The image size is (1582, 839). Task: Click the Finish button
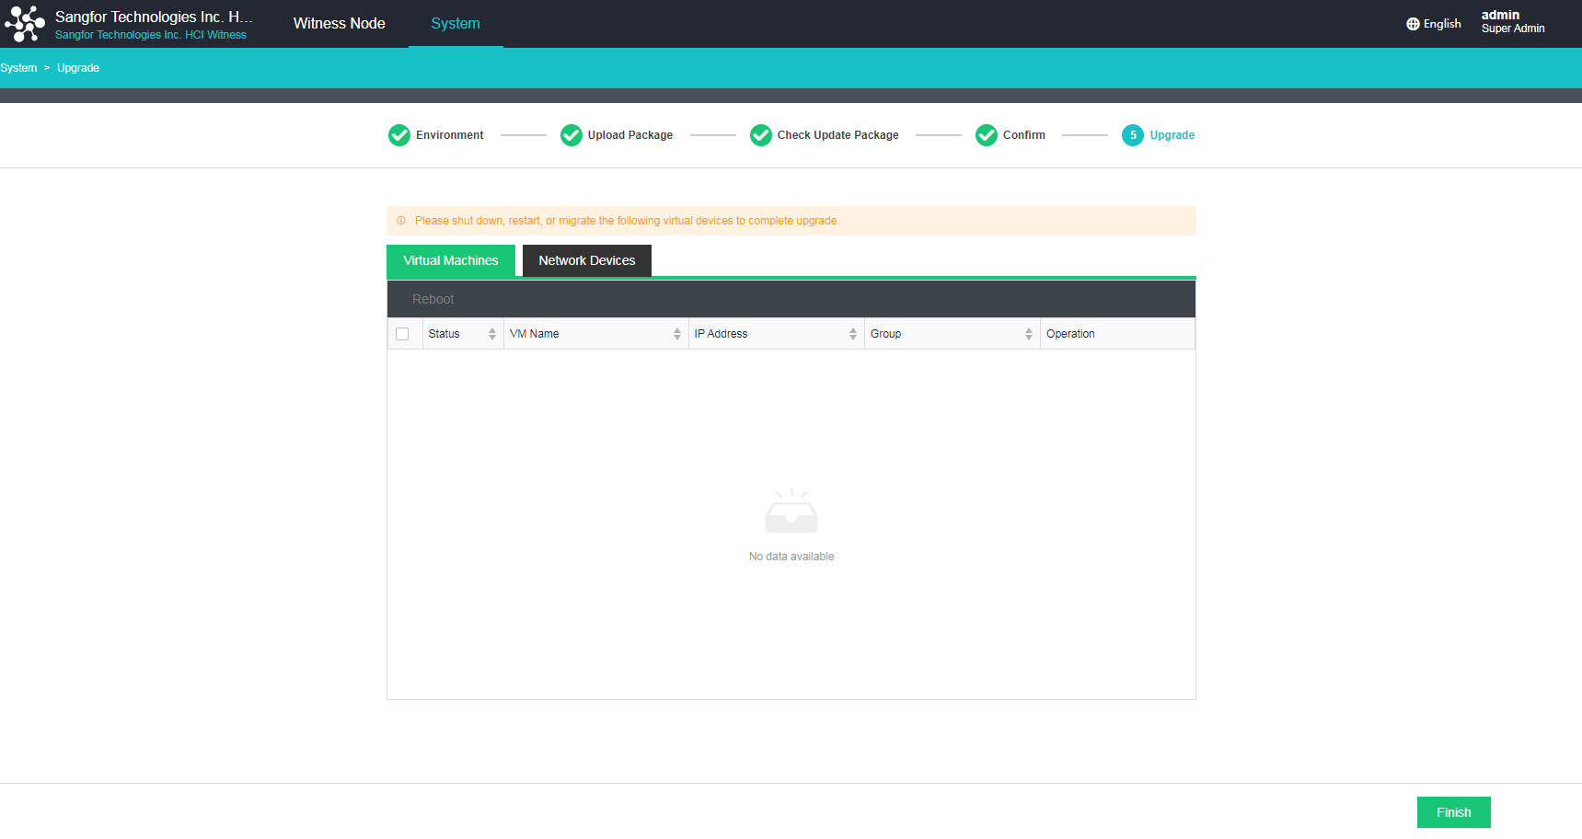point(1453,811)
